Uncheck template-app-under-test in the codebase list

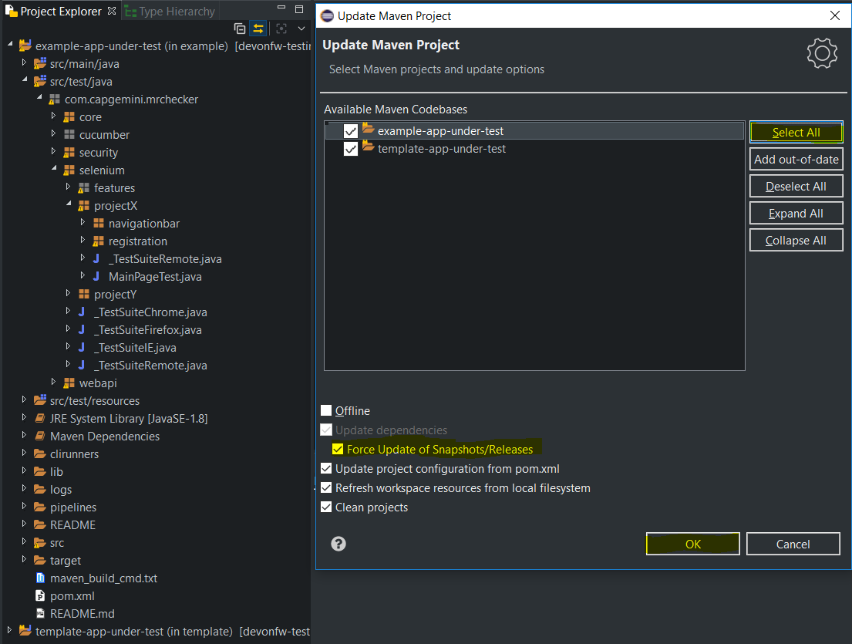(351, 150)
